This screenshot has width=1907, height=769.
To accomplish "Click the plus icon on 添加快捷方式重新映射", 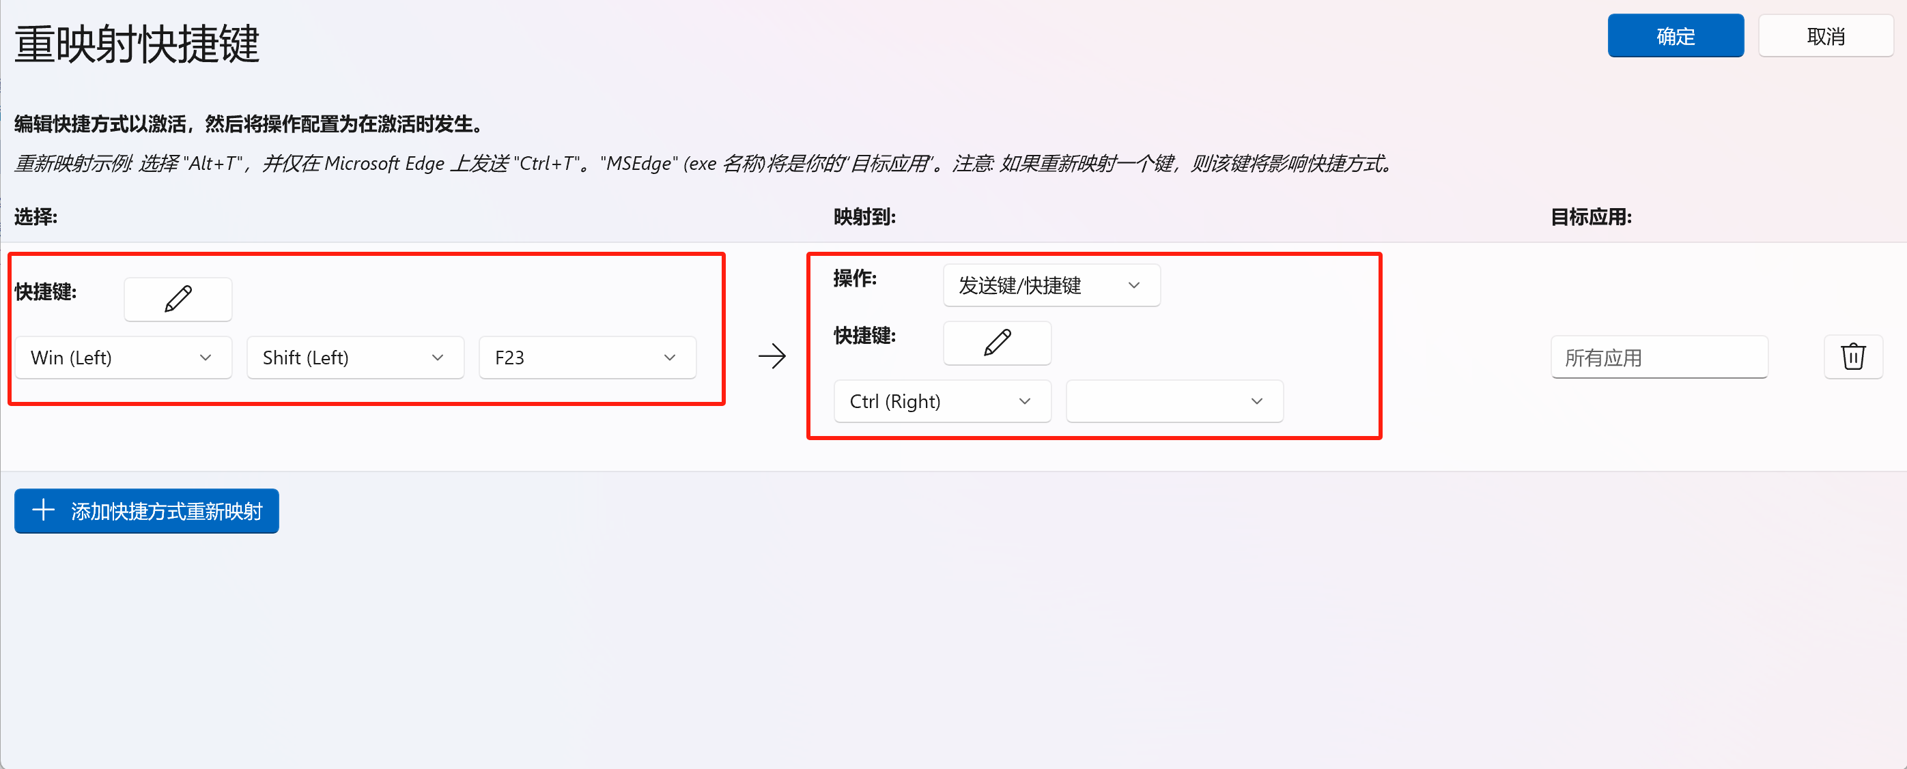I will pos(44,510).
